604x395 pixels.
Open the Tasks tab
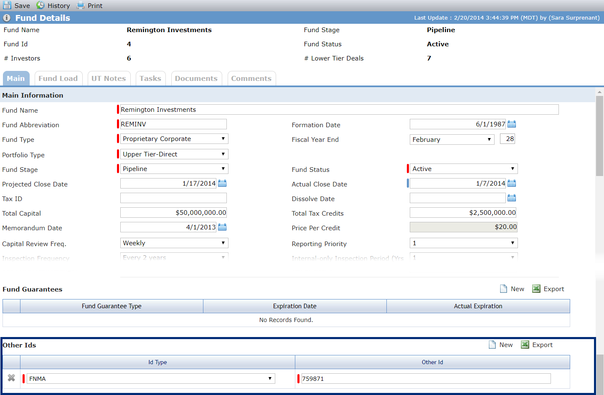point(150,78)
